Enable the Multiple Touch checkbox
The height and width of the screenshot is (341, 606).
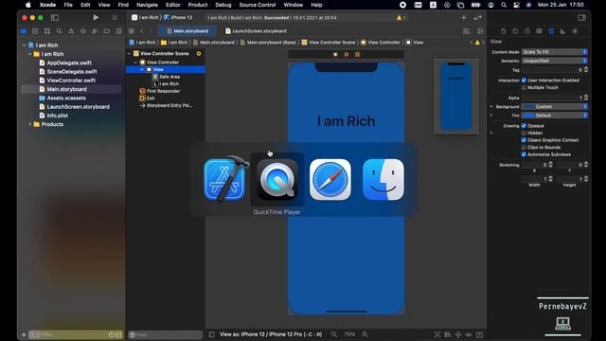coord(524,88)
